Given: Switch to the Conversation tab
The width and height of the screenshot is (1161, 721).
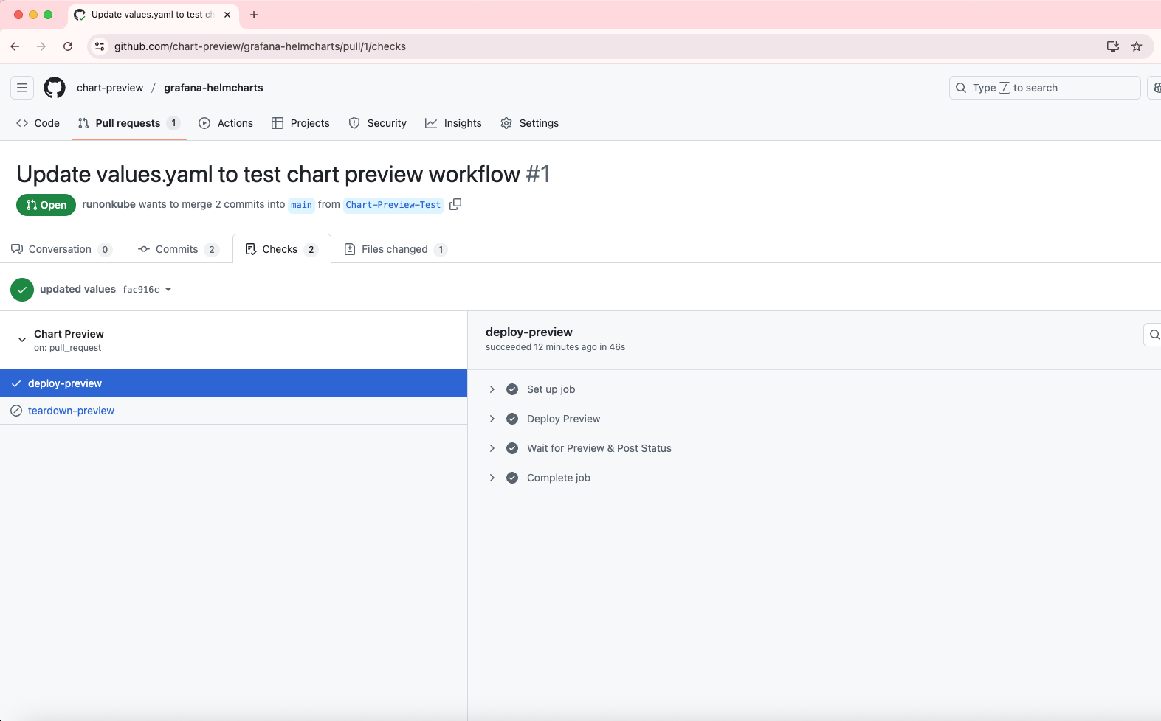Looking at the screenshot, I should tap(61, 249).
